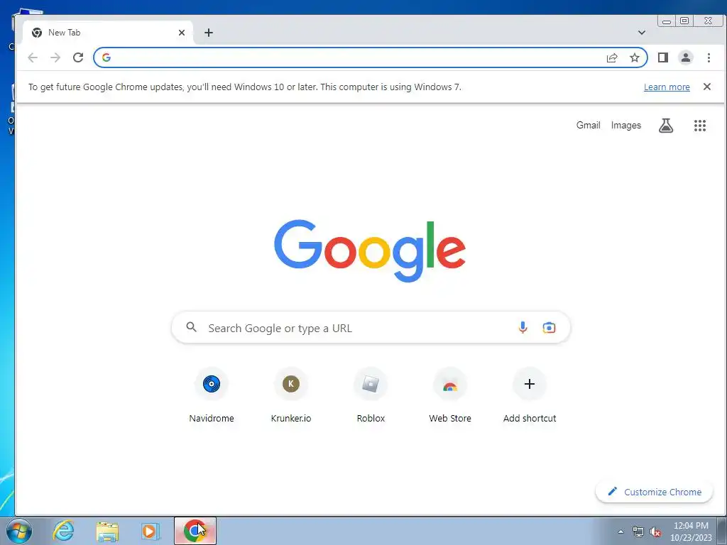This screenshot has width=727, height=545.
Task: Open Chrome's three-dot menu
Action: click(x=709, y=57)
